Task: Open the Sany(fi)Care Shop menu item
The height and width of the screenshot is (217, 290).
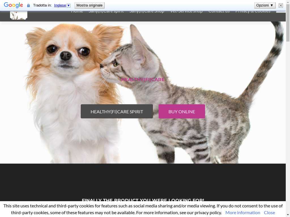Action: pyautogui.click(x=147, y=12)
